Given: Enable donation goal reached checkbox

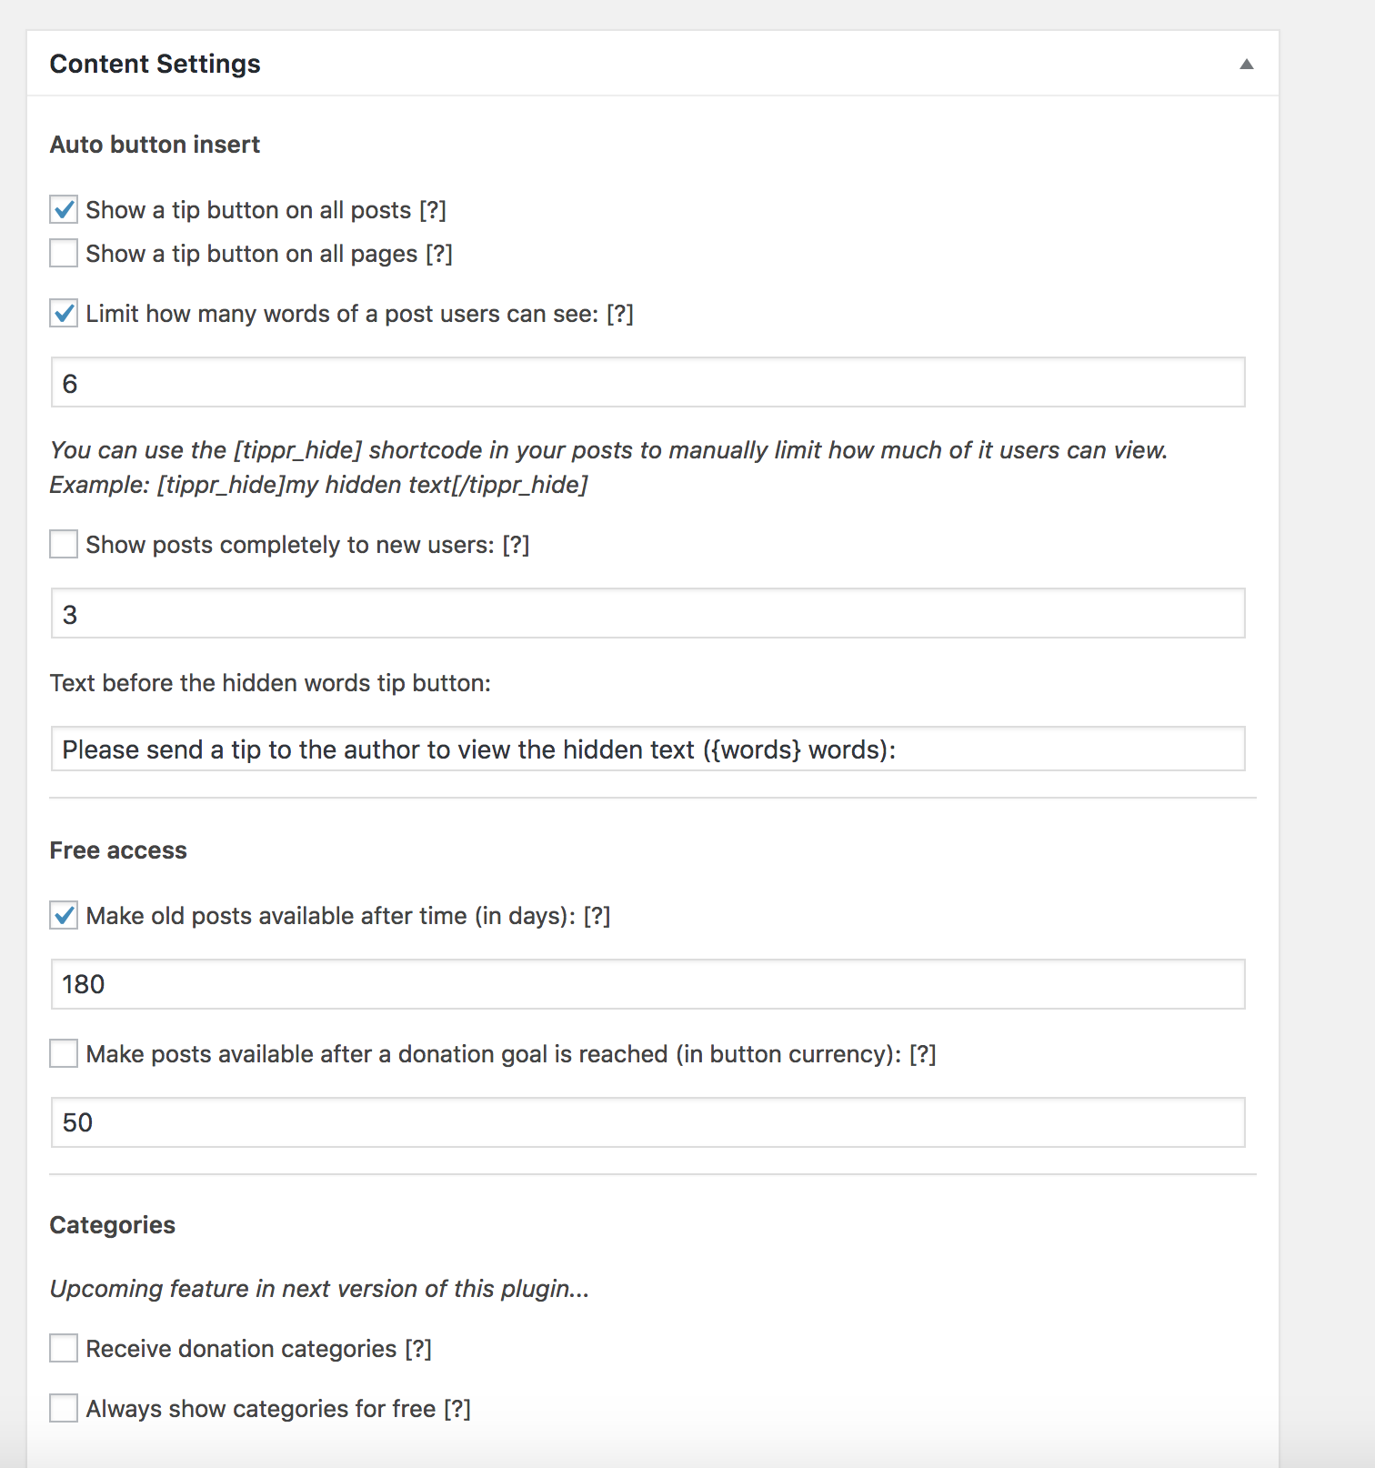Looking at the screenshot, I should [x=64, y=1053].
